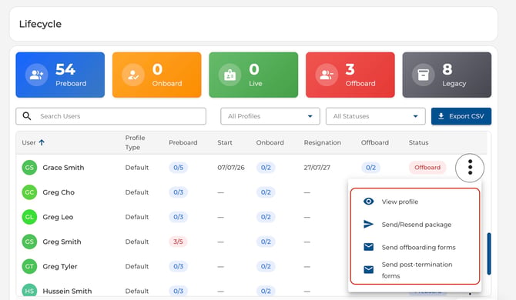Click the Onboard column header
Viewport: 516px width, 300px height.
(x=270, y=142)
